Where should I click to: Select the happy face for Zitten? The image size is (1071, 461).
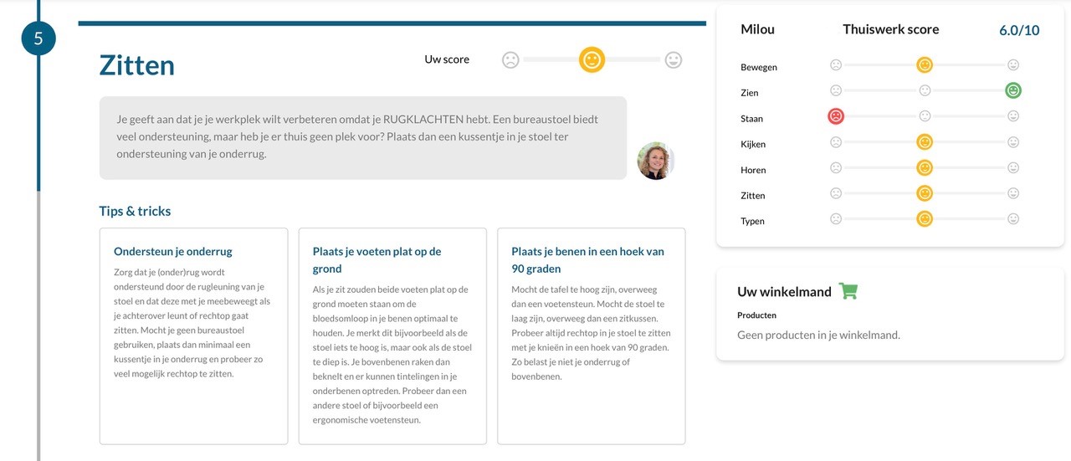1013,193
